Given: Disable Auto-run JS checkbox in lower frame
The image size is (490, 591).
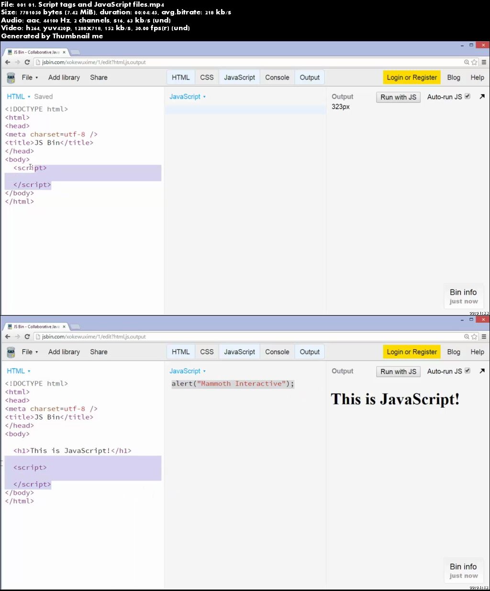Looking at the screenshot, I should point(468,371).
